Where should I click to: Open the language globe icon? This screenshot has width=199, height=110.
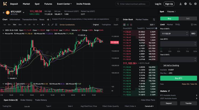pos(186,4)
